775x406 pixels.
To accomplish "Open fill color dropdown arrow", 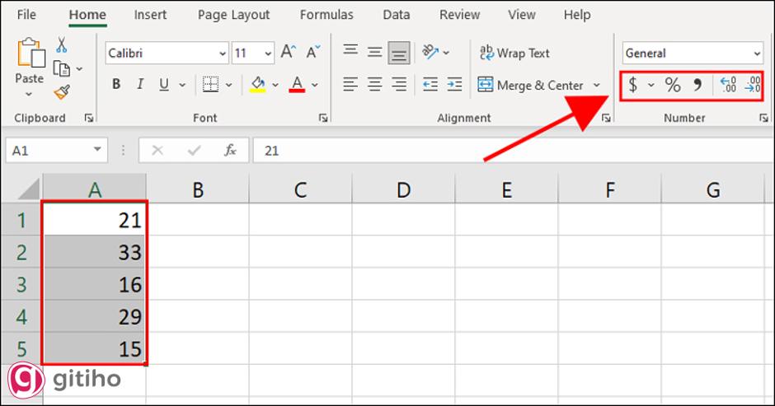I will (x=275, y=85).
